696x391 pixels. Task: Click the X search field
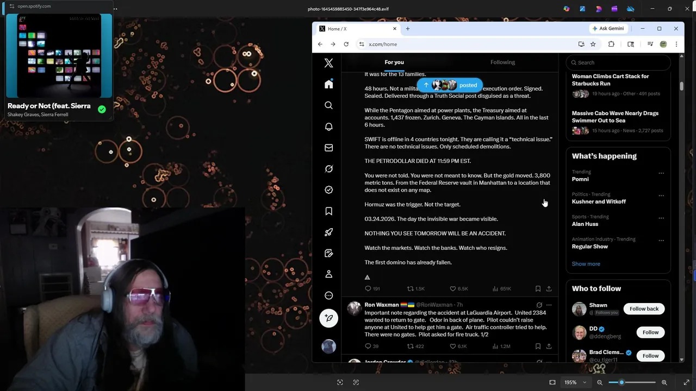pyautogui.click(x=618, y=62)
